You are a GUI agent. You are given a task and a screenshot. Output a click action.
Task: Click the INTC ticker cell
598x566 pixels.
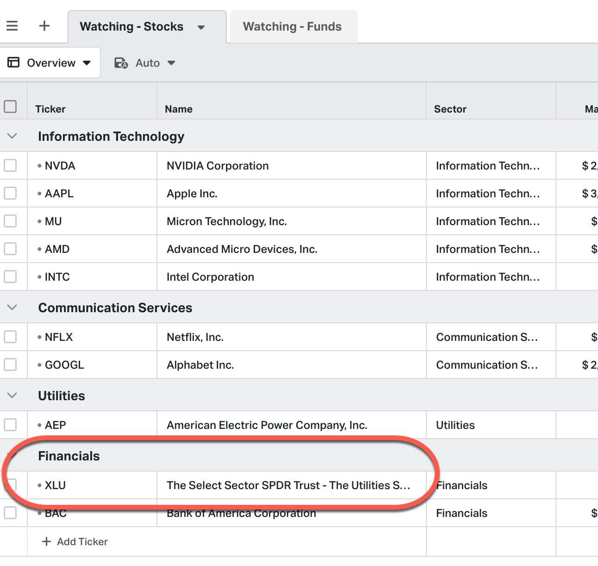coord(92,277)
